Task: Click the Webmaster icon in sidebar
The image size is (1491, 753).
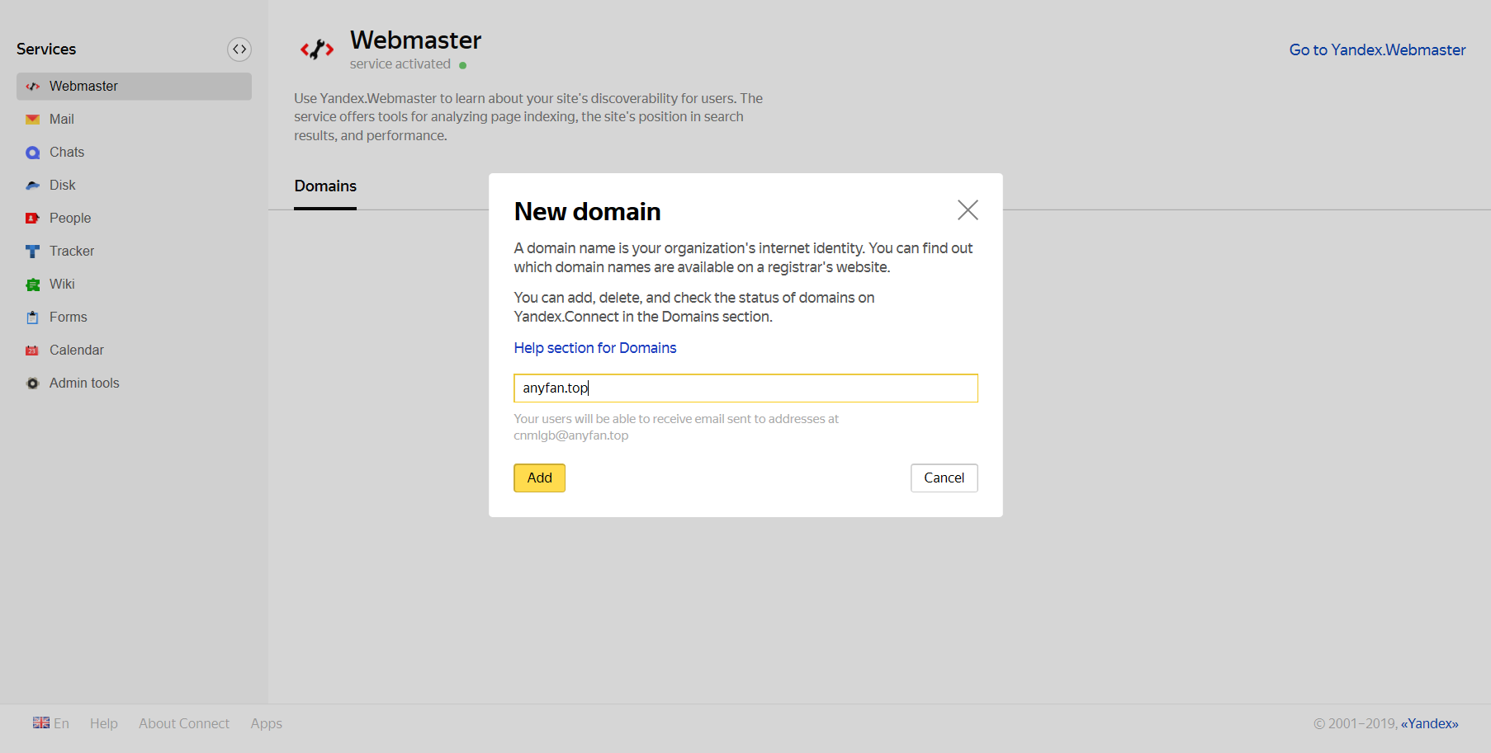Action: point(33,87)
